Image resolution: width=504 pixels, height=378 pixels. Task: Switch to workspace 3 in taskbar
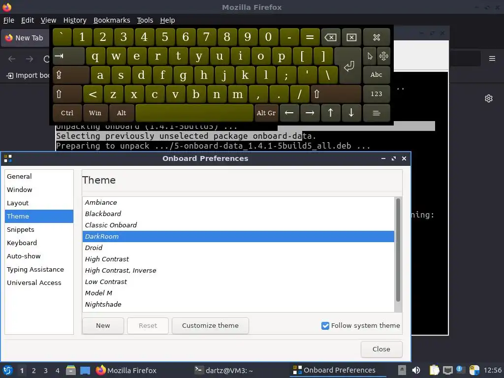pyautogui.click(x=46, y=371)
